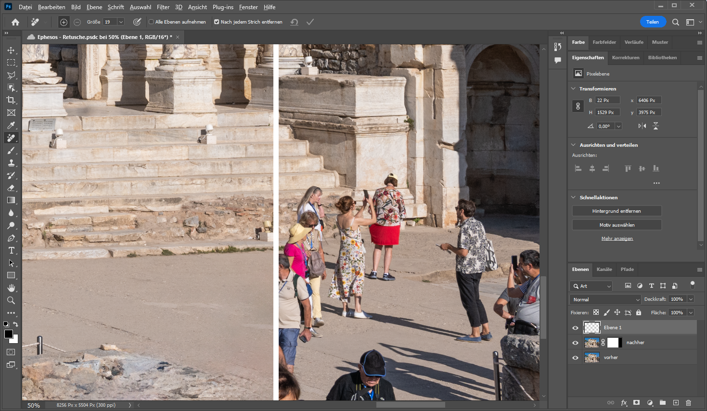The height and width of the screenshot is (411, 707).
Task: Select the Eyedropper tool
Action: [11, 125]
